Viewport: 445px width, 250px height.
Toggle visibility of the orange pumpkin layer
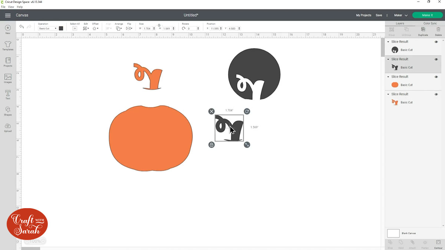436,77
